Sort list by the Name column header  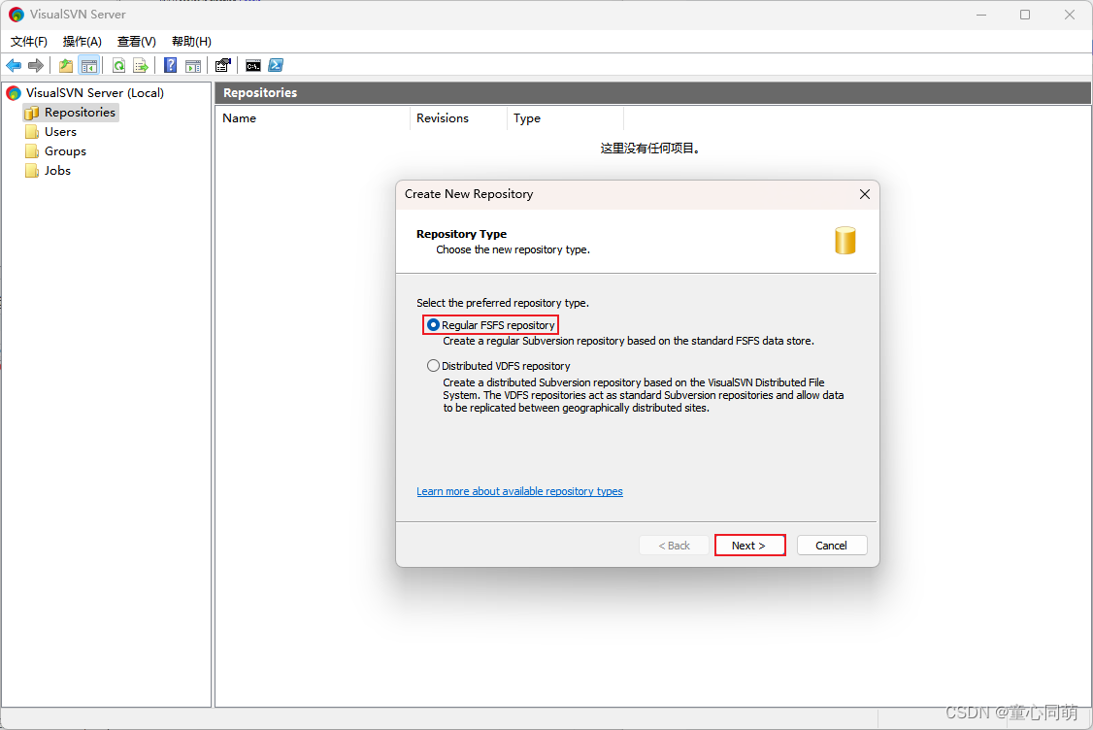(x=313, y=118)
